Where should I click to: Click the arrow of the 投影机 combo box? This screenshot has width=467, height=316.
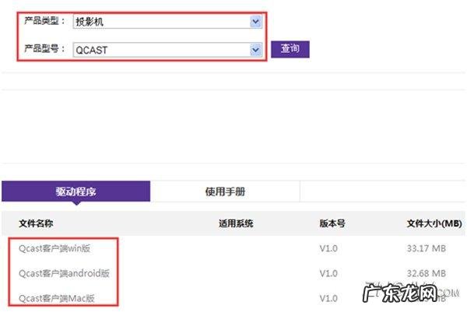255,22
